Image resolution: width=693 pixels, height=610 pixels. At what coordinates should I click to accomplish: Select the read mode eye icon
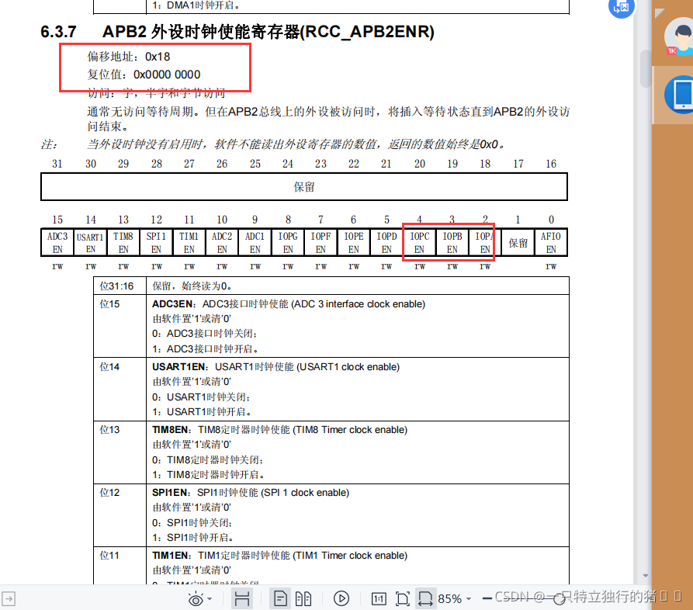tap(196, 598)
